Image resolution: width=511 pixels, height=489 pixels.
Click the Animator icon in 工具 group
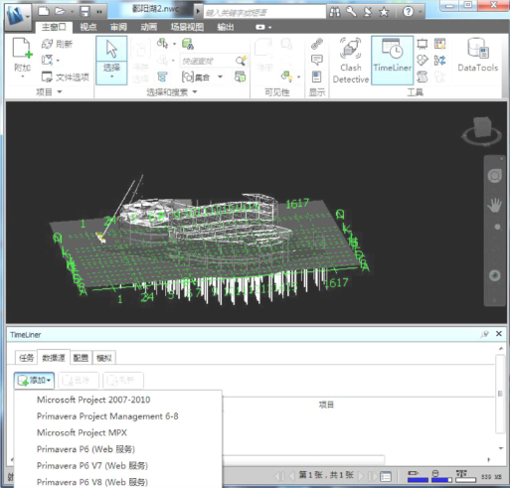point(423,61)
